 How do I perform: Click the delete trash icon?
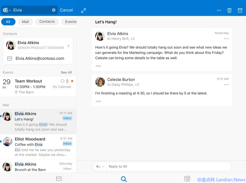pos(229,10)
